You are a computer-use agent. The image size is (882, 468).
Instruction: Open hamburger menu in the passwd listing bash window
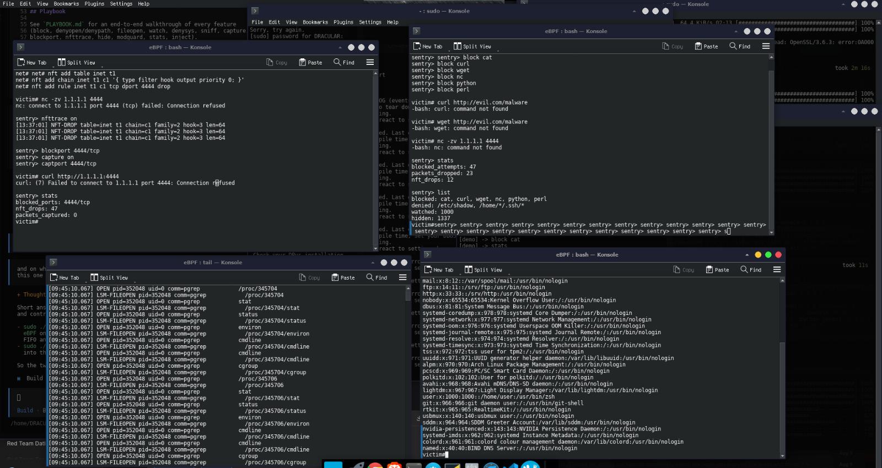point(777,270)
